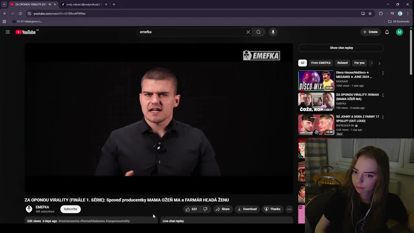This screenshot has height=233, width=414.
Task: Click the page vertical scrollbar
Action: pyautogui.click(x=411, y=52)
